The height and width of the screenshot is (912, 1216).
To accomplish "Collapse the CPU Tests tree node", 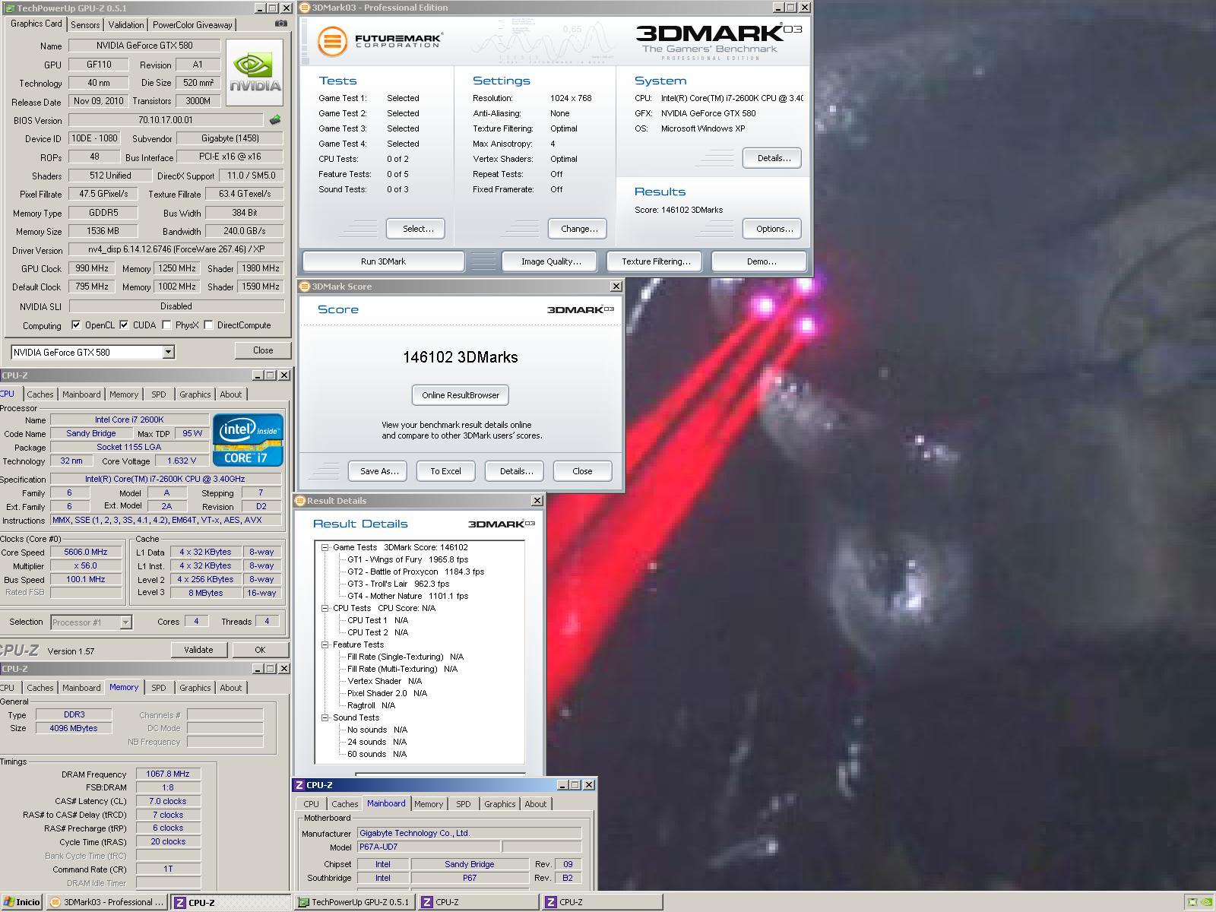I will click(325, 608).
